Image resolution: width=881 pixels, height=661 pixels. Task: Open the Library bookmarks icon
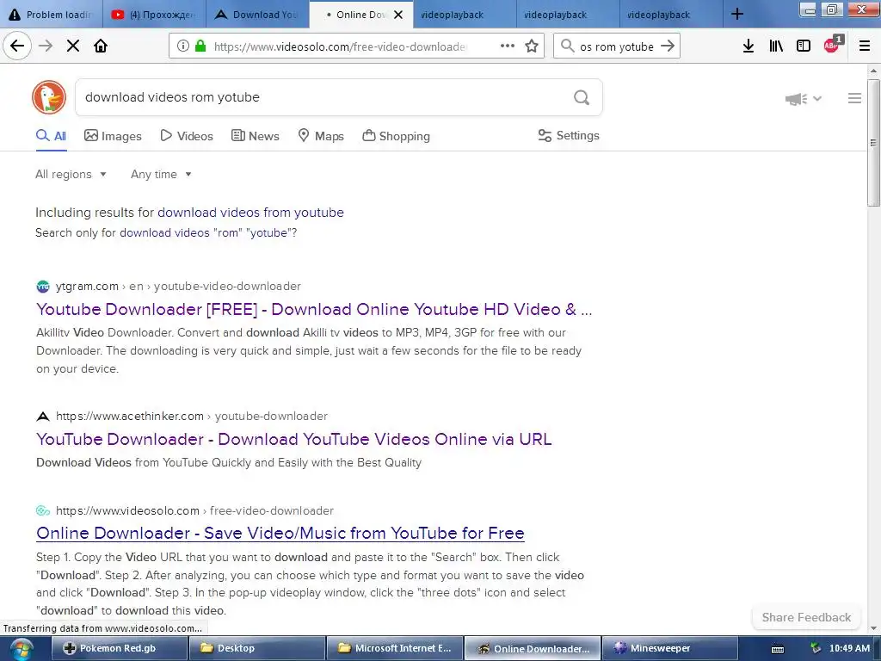pyautogui.click(x=776, y=46)
